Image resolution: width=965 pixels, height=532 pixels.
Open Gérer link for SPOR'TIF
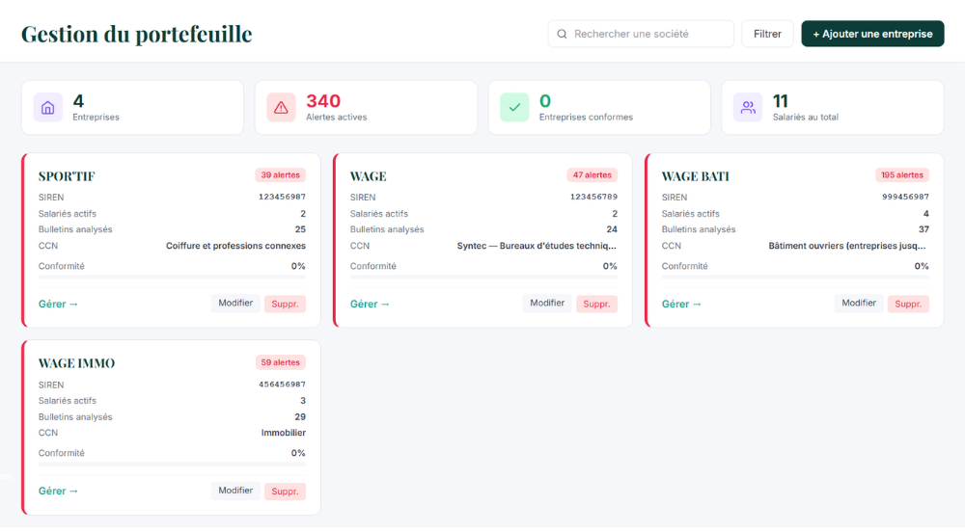pos(58,305)
